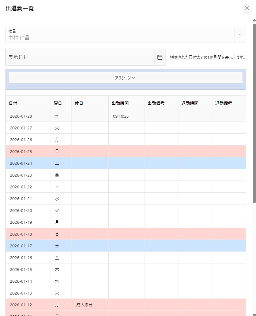Sort by the 日付 column header

(x=13, y=103)
